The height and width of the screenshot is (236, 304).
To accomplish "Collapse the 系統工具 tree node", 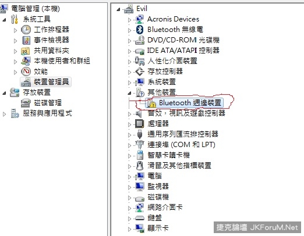I will 4,20.
